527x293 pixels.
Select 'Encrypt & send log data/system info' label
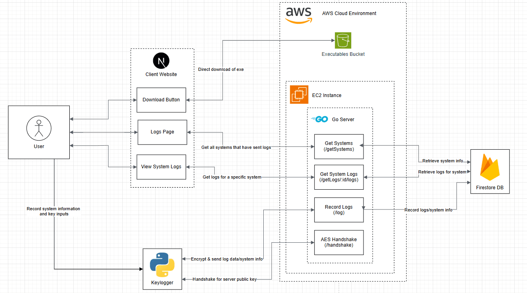click(227, 259)
